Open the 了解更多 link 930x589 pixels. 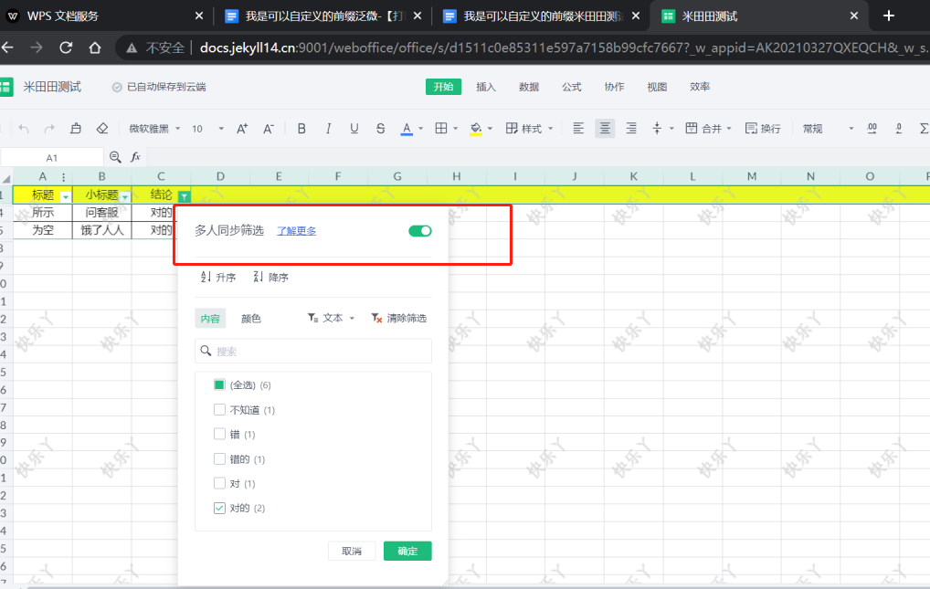[x=297, y=231]
